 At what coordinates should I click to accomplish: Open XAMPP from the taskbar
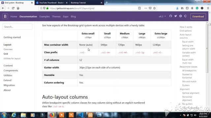[x=90, y=115]
